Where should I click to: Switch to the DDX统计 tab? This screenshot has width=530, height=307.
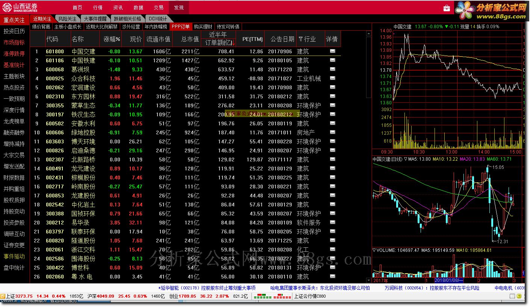click(158, 19)
